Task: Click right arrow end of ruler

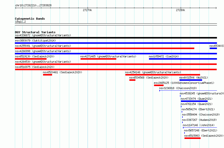Action: pyautogui.click(x=216, y=8)
